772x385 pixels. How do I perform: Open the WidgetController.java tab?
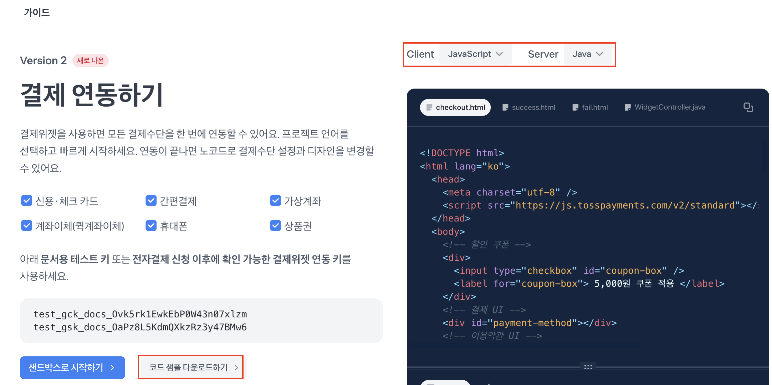669,107
